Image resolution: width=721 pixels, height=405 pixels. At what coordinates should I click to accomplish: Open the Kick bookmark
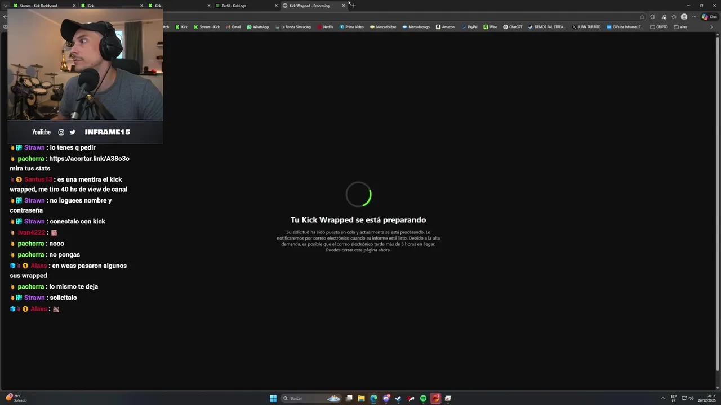[181, 27]
